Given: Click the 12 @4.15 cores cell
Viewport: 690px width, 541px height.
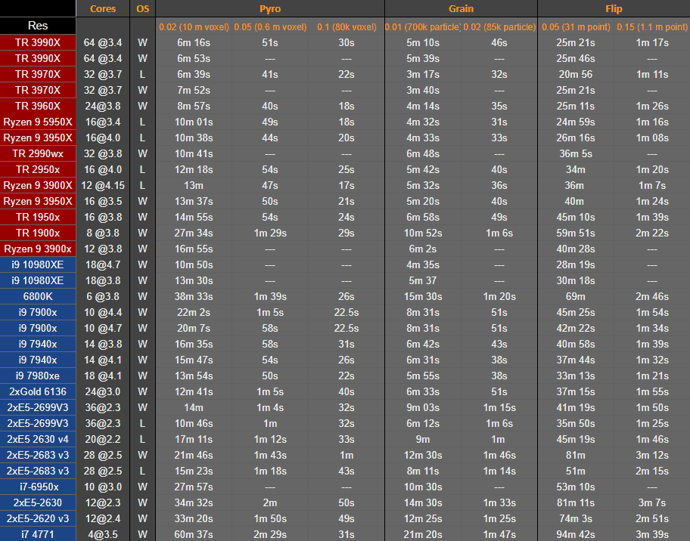Looking at the screenshot, I should click(103, 185).
